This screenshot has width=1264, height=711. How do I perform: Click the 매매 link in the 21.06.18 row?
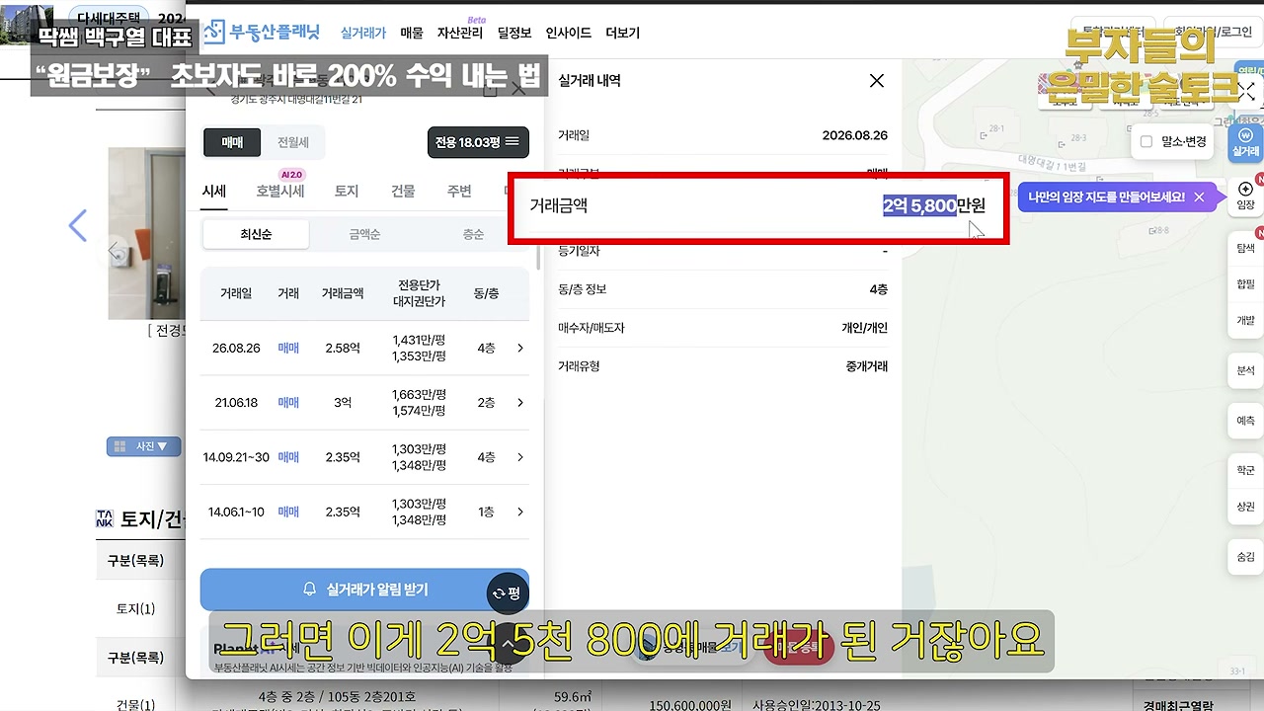tap(288, 403)
